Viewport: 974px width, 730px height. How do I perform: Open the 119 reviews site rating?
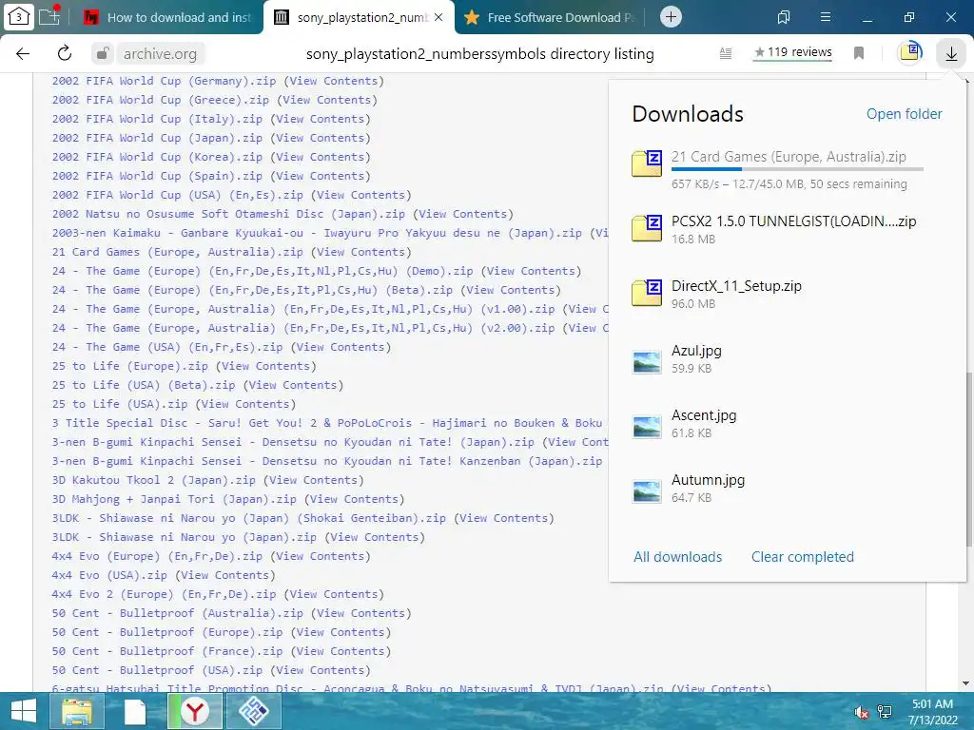pos(792,53)
